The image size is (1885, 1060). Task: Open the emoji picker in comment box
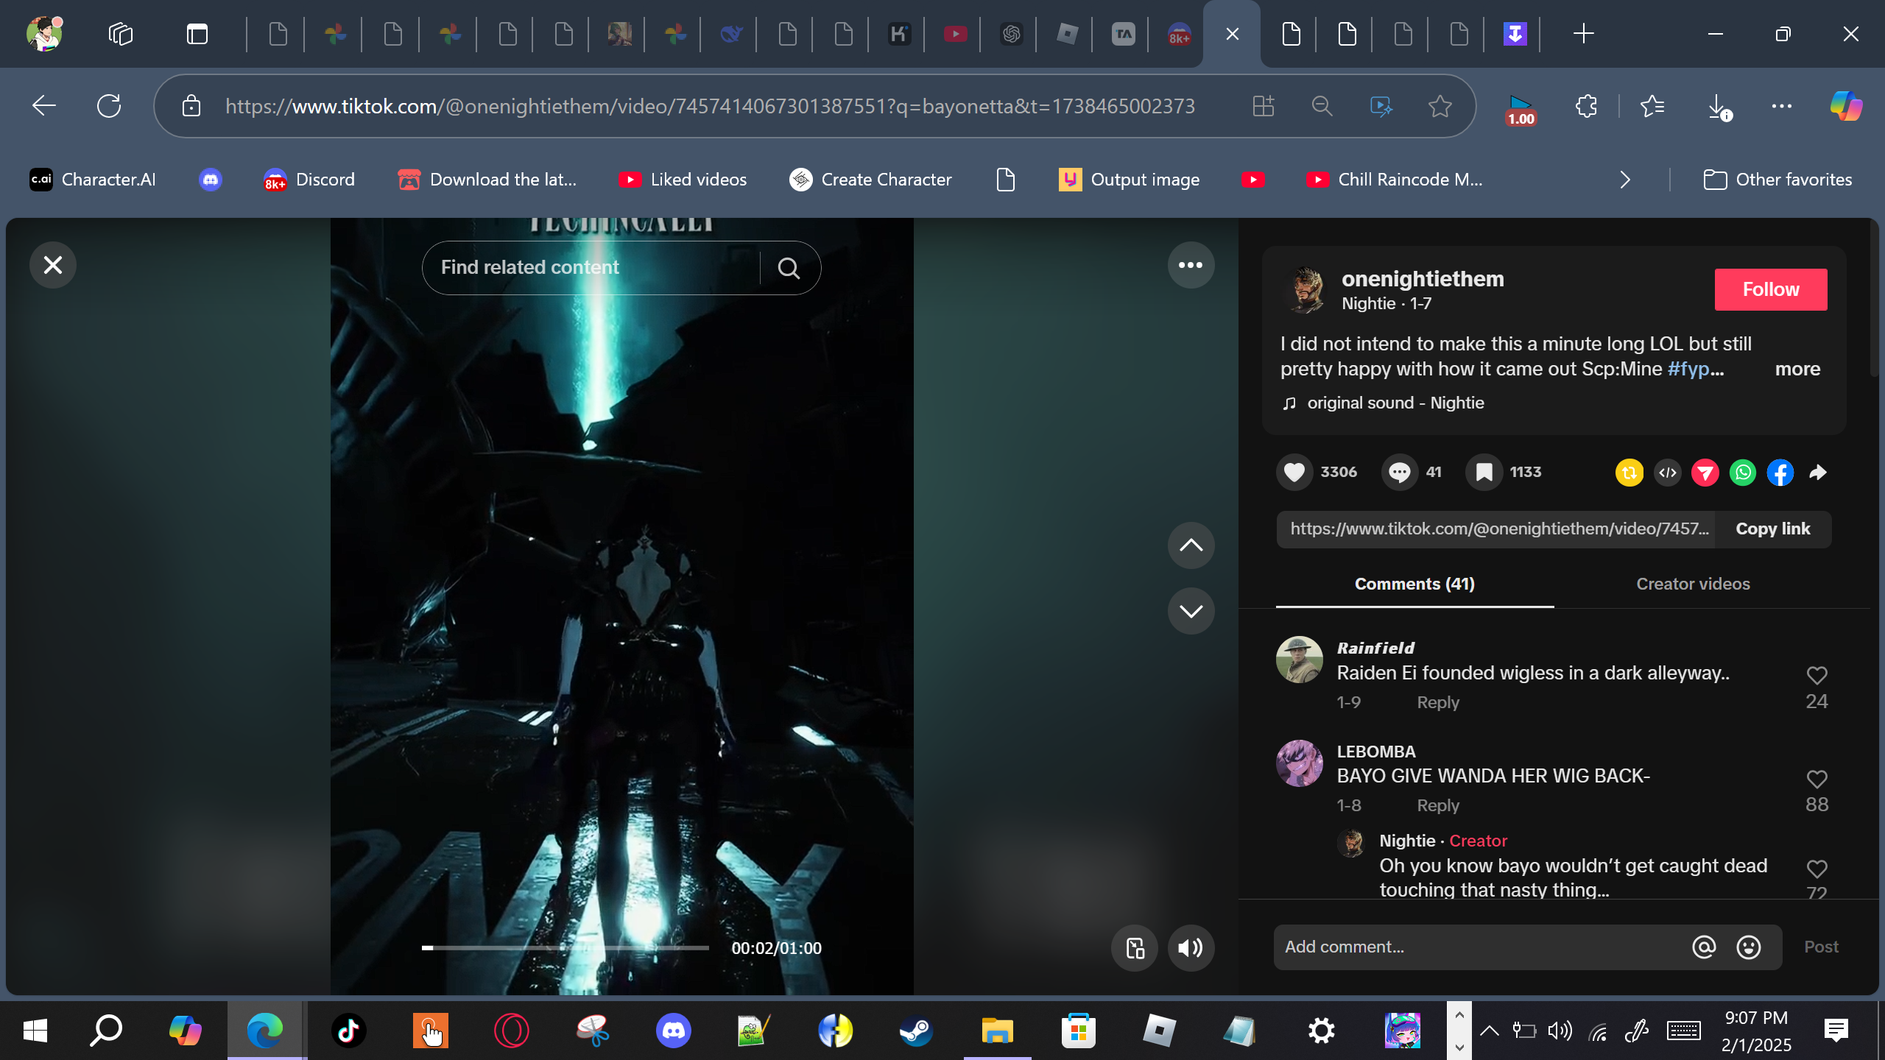point(1749,947)
